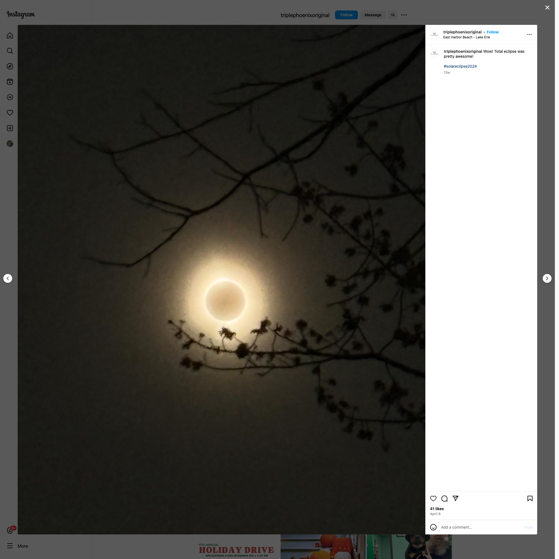Open Messenger direct messages icon
Screen dimensions: 559x559
tap(10, 97)
